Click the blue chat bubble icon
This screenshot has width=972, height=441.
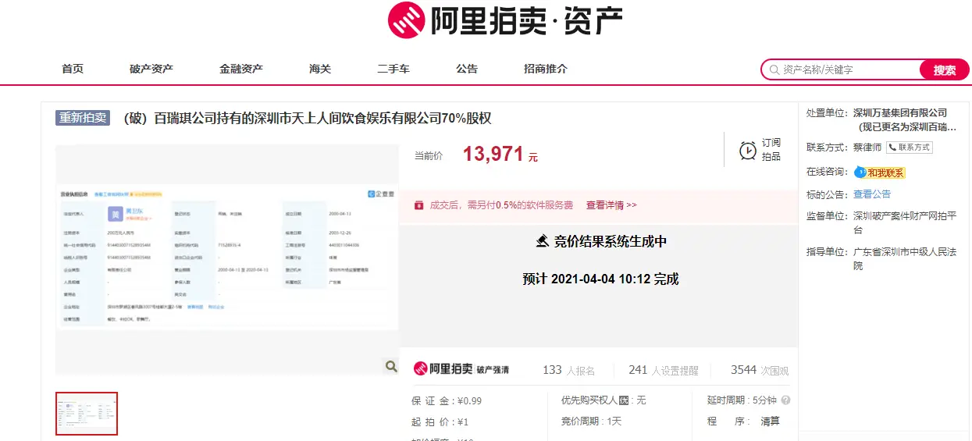pyautogui.click(x=860, y=172)
